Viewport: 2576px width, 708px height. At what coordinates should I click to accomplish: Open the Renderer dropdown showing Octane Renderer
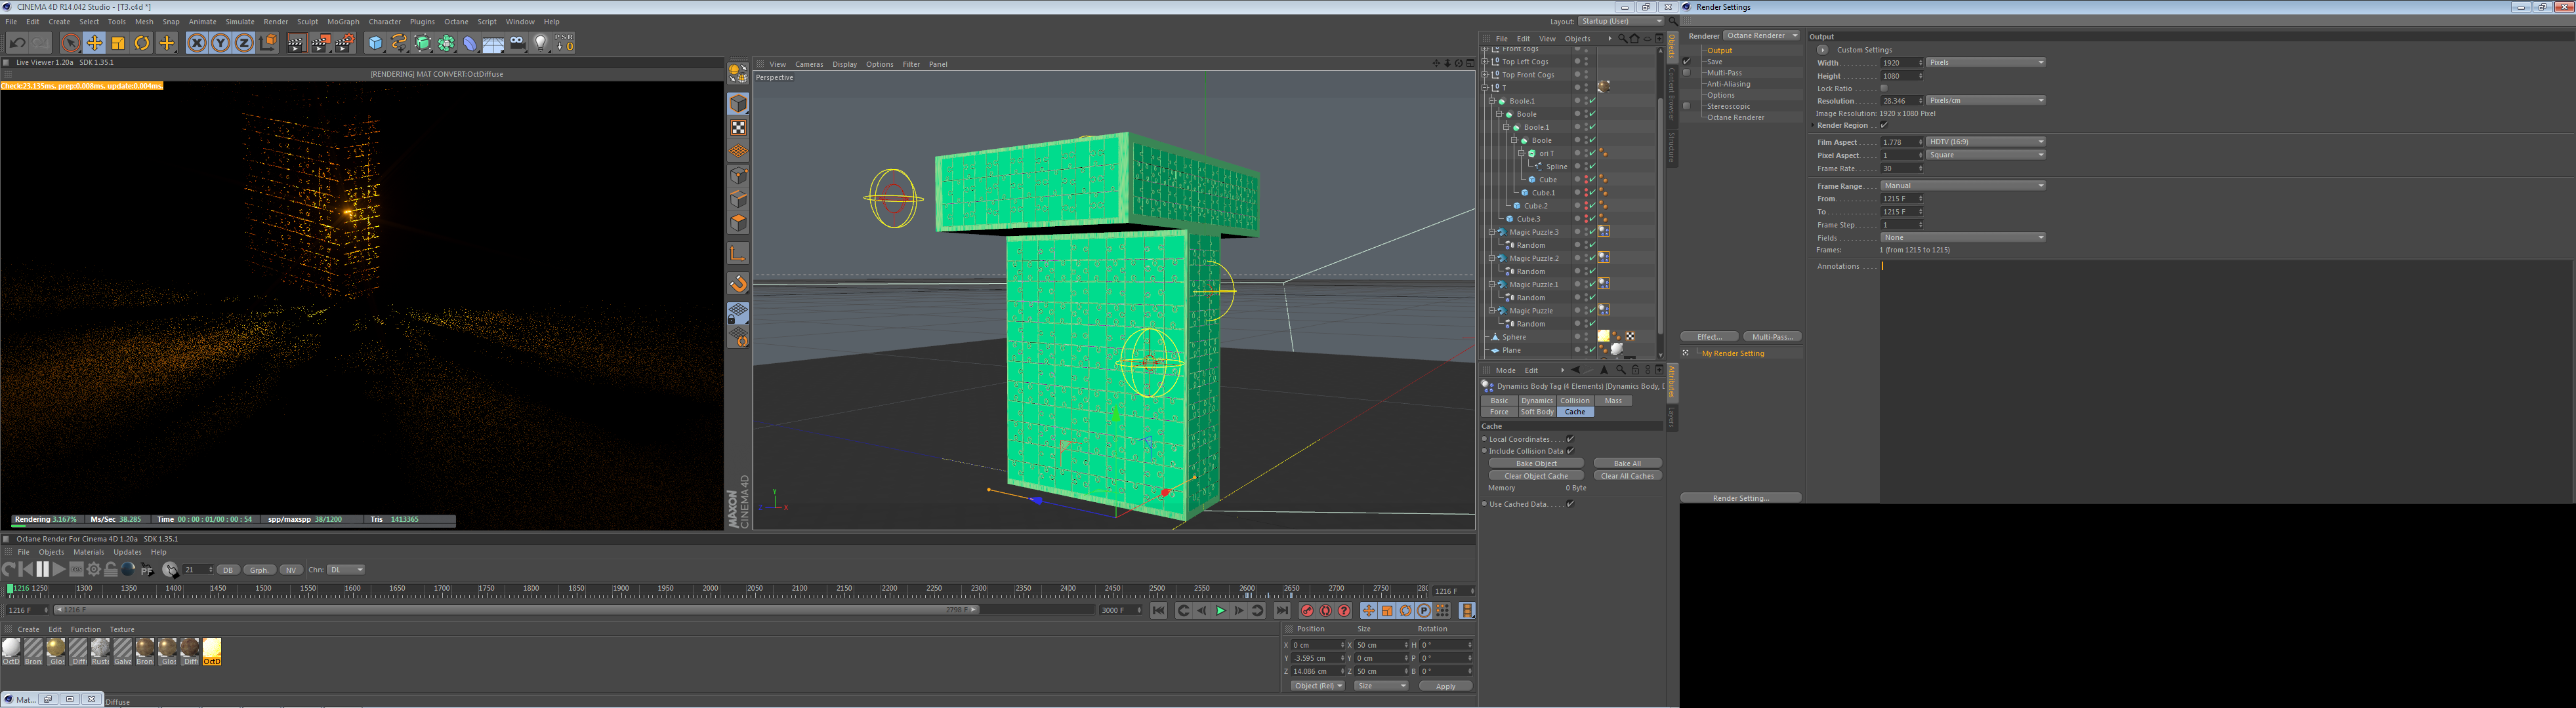[x=1762, y=36]
